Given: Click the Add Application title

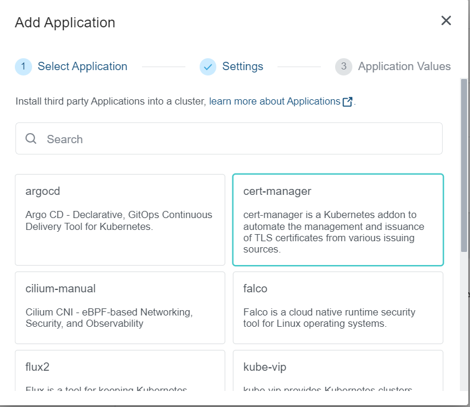Looking at the screenshot, I should pos(65,23).
